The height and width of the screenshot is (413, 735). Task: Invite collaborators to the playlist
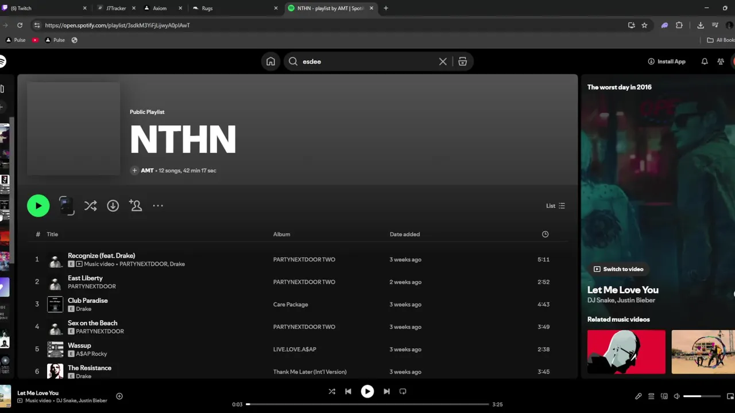pyautogui.click(x=136, y=205)
